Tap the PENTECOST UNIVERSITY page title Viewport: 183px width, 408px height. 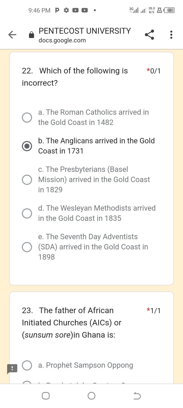click(x=85, y=31)
